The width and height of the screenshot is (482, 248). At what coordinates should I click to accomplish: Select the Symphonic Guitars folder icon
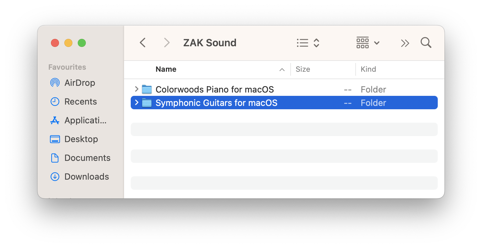point(147,103)
